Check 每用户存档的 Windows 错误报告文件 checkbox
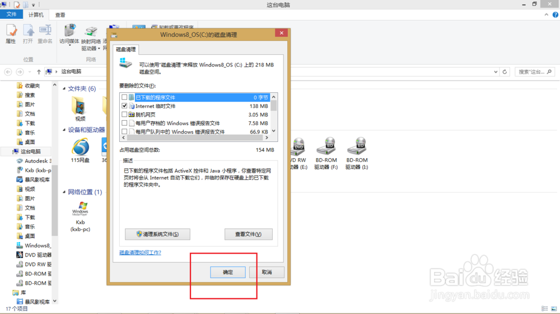The height and width of the screenshot is (314, 560). (x=124, y=123)
